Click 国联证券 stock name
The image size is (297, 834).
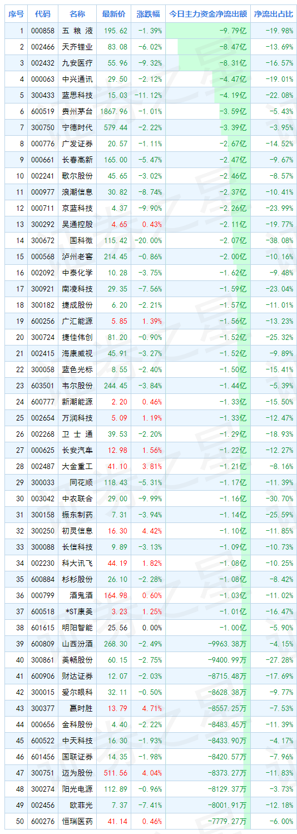click(x=78, y=756)
